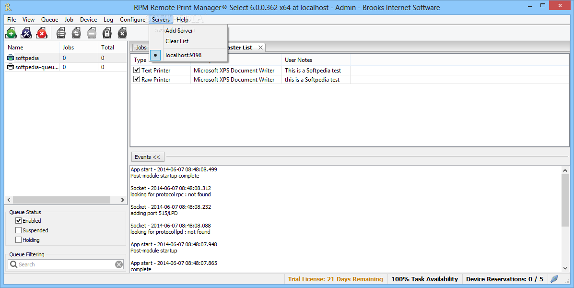Screen dimensions: 574x288
Task: Click in the Queue Filtering Search field
Action: click(x=66, y=264)
